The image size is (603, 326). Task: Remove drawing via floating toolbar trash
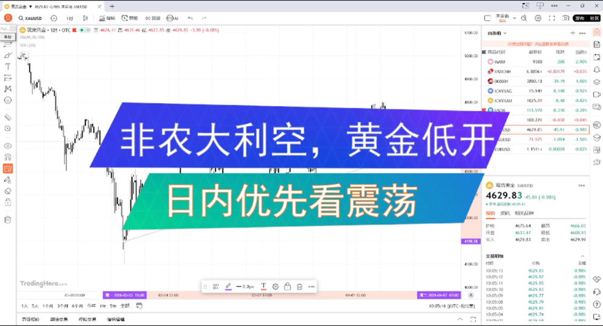click(300, 287)
